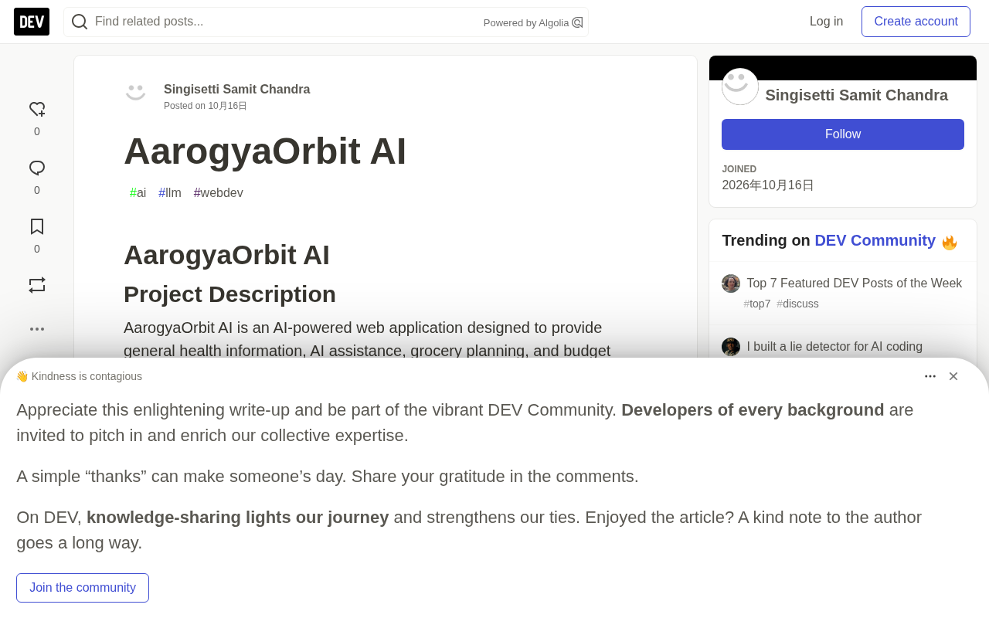This screenshot has height=618, width=989.
Task: Click the author avatar beside the post title
Action: click(136, 93)
